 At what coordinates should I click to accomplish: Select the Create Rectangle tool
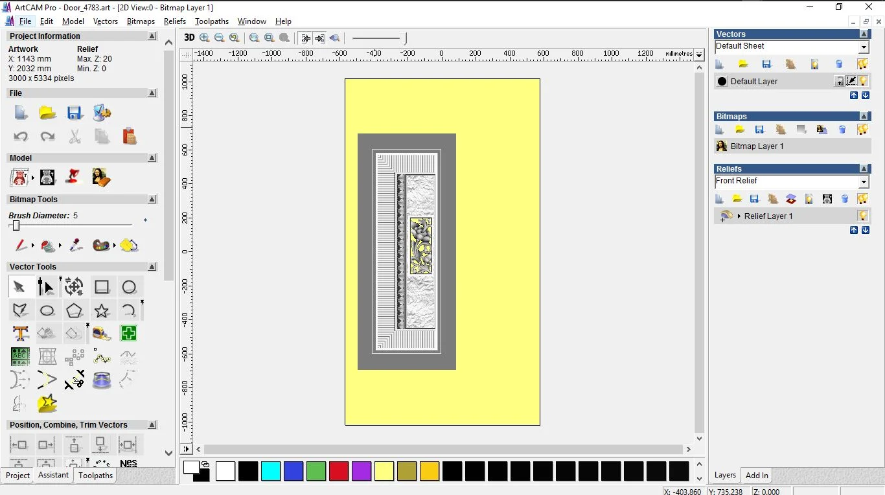[x=102, y=286]
